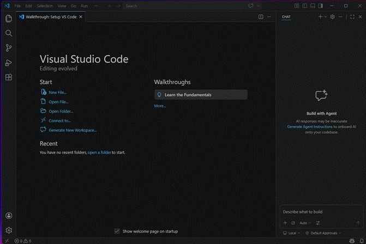Image resolution: width=366 pixels, height=244 pixels.
Task: Go forward with the title bar arrow
Action: (x=118, y=6)
